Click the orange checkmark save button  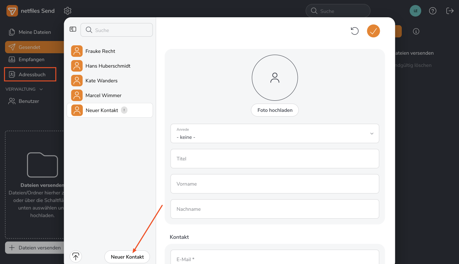(x=373, y=31)
